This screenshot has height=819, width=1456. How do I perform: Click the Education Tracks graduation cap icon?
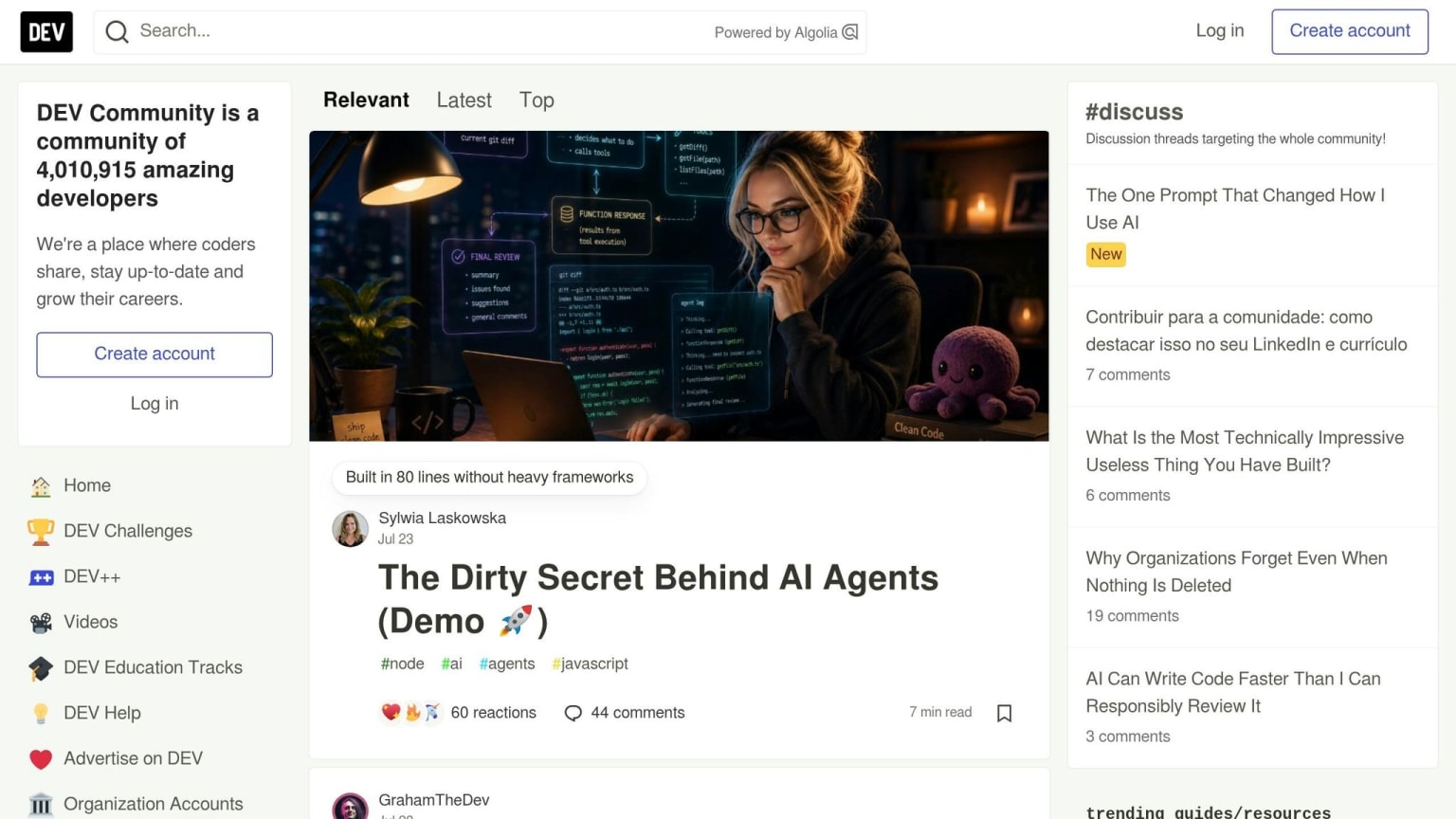(41, 668)
